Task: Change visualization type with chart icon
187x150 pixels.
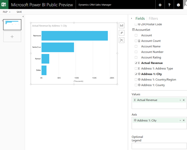Action: (x=121, y=25)
